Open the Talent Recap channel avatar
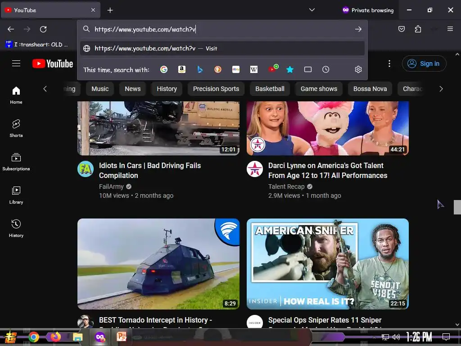The width and height of the screenshot is (461, 346). click(x=255, y=169)
